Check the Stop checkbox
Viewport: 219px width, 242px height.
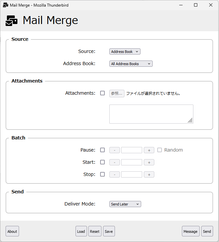click(102, 174)
